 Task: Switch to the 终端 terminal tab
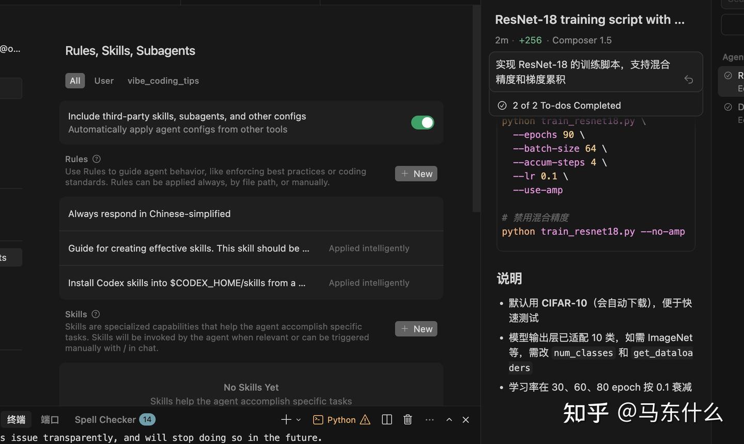click(x=16, y=420)
